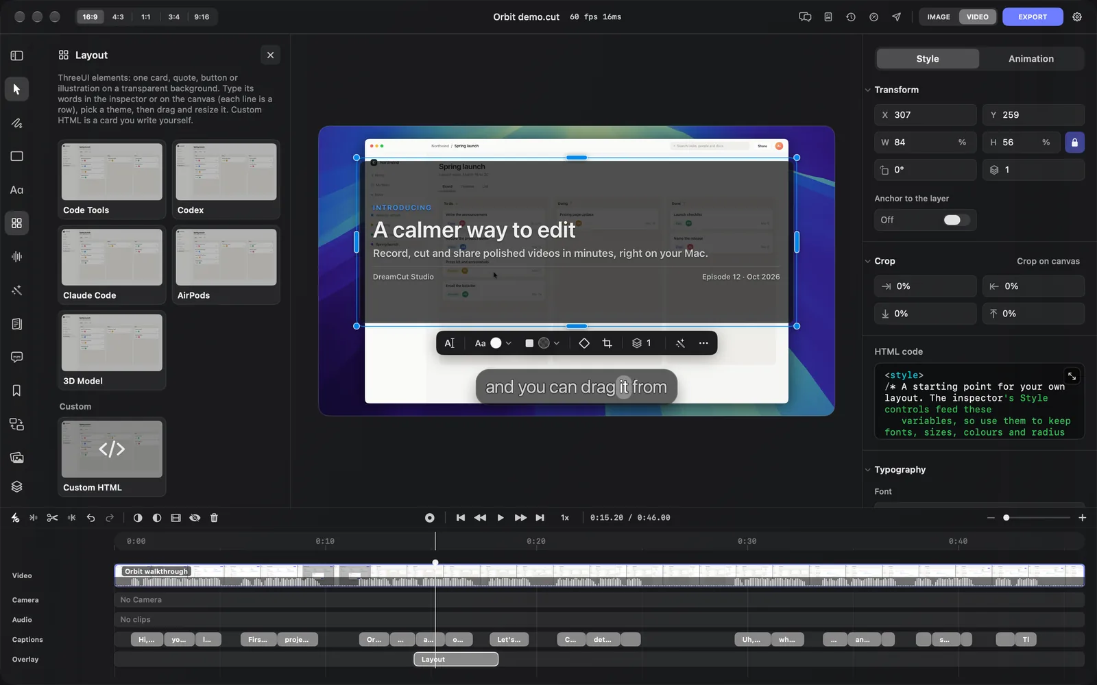Click Crop on canvas
The height and width of the screenshot is (685, 1097).
pos(1048,261)
